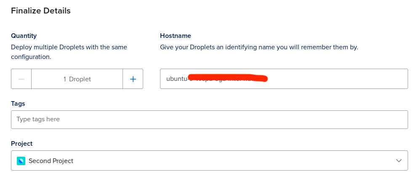Image resolution: width=419 pixels, height=182 pixels.
Task: Click the 'Give your Droplets an identifying name' text
Action: 259,47
